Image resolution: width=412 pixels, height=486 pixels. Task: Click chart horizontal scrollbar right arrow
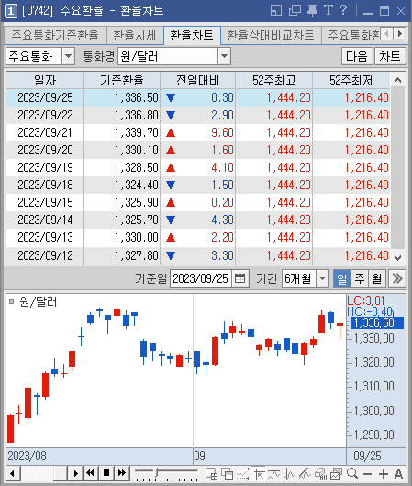click(x=75, y=473)
